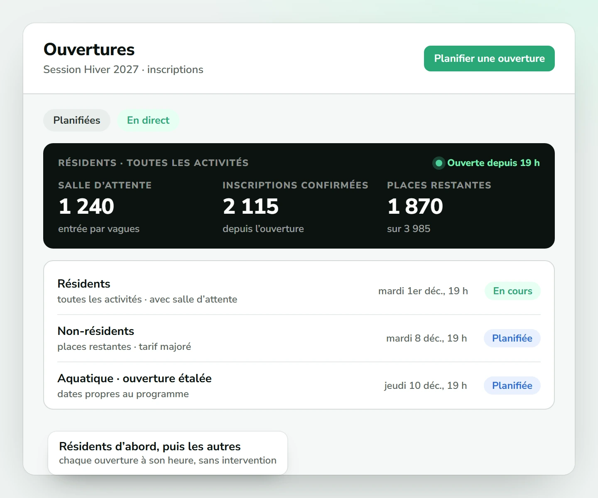Click the date jeudi 10 déc., 19 h
Viewport: 598px width, 498px height.
tap(426, 386)
